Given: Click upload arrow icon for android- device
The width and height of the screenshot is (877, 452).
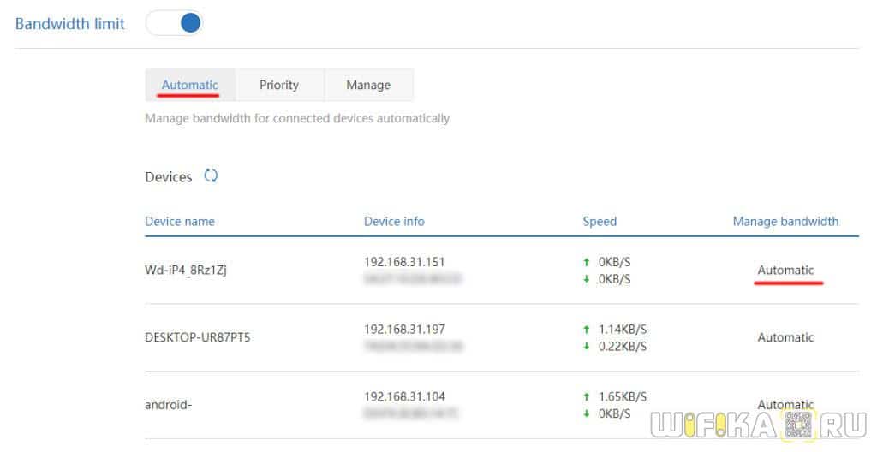Looking at the screenshot, I should point(586,397).
